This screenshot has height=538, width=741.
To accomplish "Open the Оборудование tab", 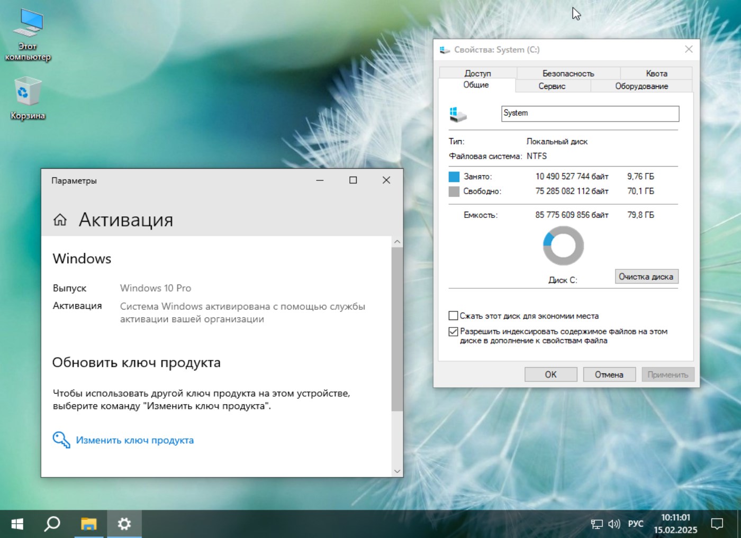I will click(x=641, y=86).
